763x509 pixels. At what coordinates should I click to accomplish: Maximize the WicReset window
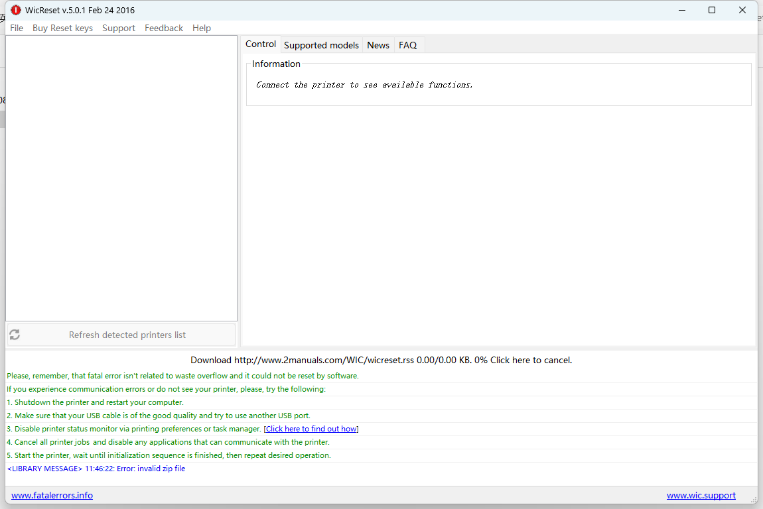712,10
